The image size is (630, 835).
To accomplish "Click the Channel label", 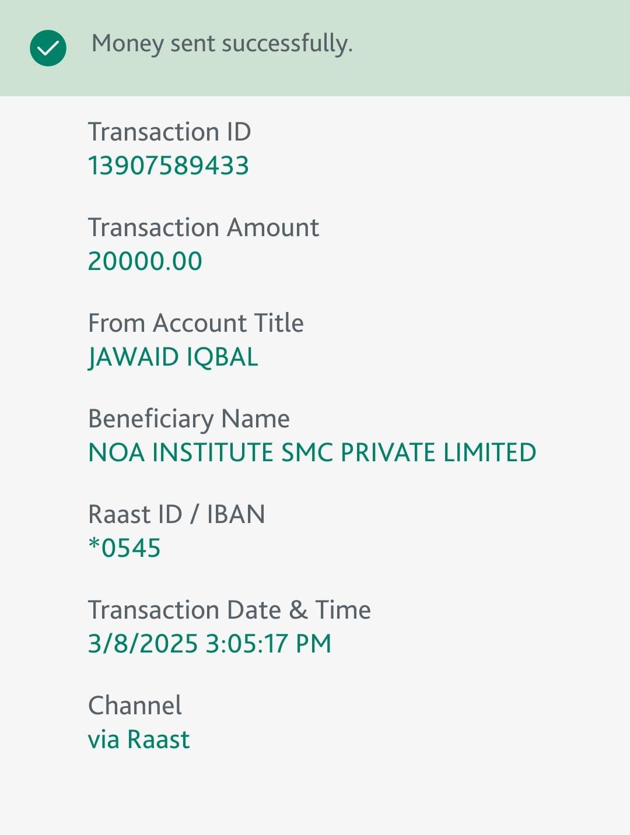I will click(135, 706).
